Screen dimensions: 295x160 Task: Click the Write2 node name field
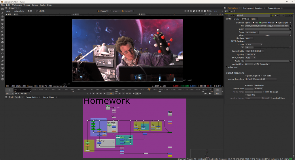(253, 16)
